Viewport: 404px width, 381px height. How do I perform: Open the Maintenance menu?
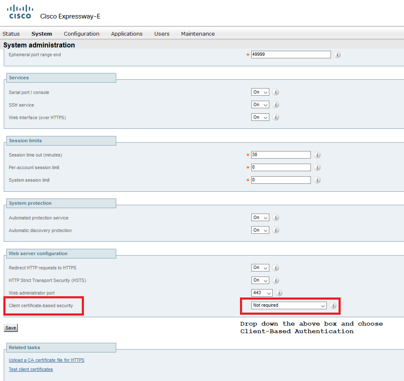point(198,34)
